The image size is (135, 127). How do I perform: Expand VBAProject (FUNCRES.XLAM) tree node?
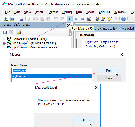tap(4, 43)
